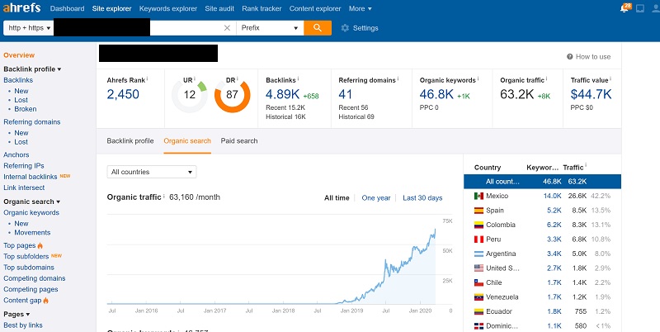Click the Venezuela flag icon
Viewport: 660px width, 332px height.
pyautogui.click(x=478, y=297)
